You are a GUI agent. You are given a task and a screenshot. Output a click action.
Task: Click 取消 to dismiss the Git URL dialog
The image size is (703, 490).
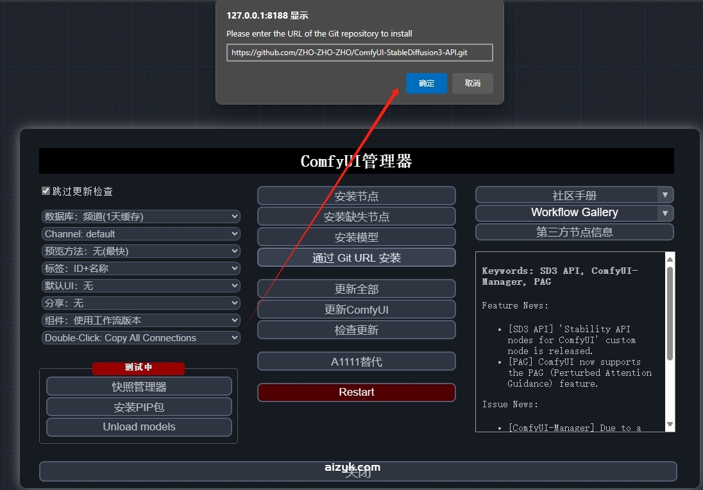472,83
